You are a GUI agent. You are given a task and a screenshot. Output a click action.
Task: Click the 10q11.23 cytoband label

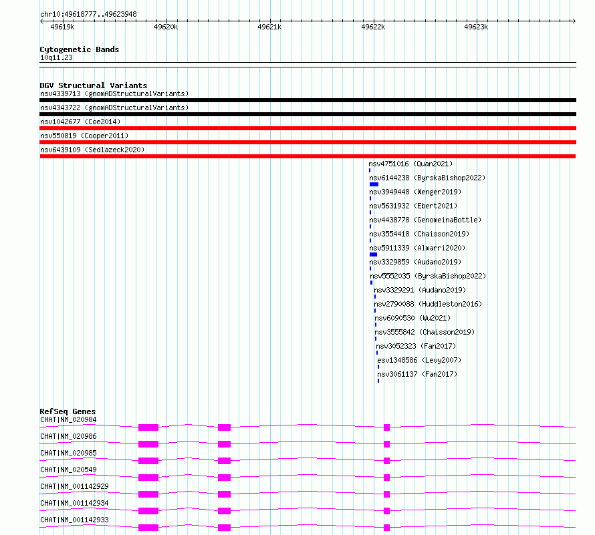[x=56, y=58]
